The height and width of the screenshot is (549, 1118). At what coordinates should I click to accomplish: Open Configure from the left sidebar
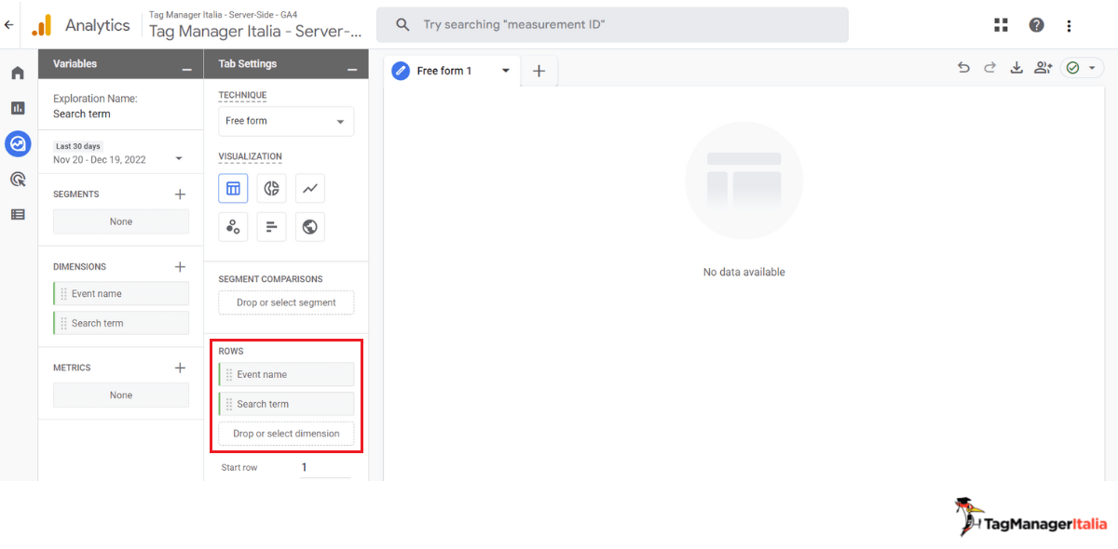(x=18, y=214)
